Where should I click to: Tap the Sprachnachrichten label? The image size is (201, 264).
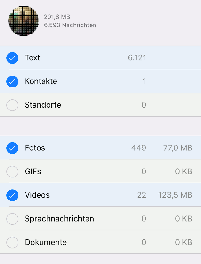(59, 219)
